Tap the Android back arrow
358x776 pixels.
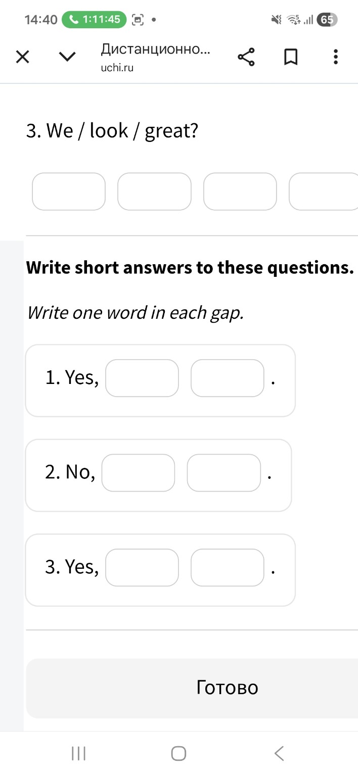(x=279, y=753)
